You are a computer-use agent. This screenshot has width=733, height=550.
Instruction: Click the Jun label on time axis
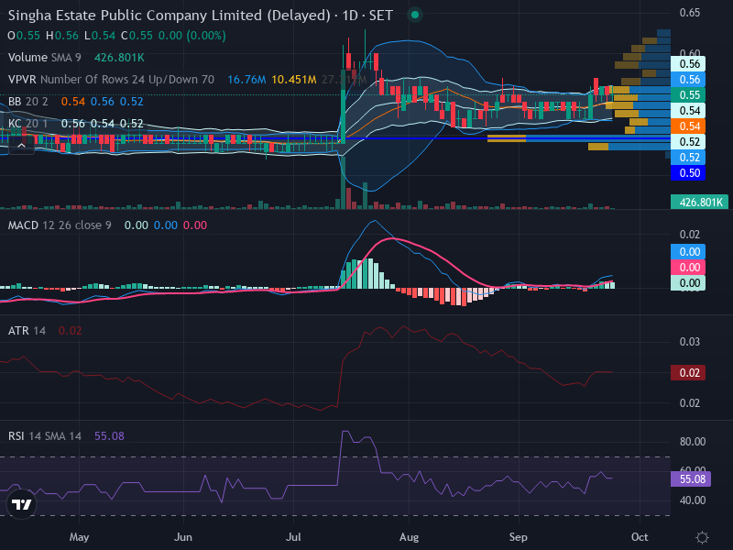182,537
